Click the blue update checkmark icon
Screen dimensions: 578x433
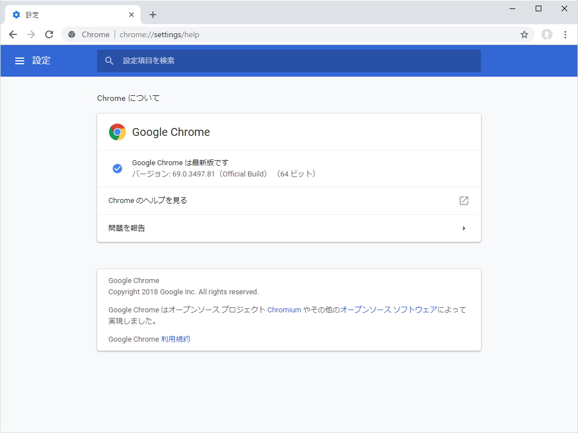[117, 168]
